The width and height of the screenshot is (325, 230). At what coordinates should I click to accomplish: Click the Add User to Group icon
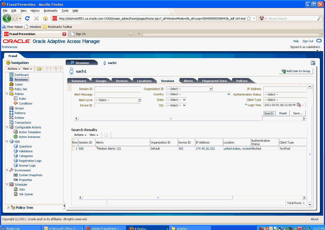tap(283, 71)
